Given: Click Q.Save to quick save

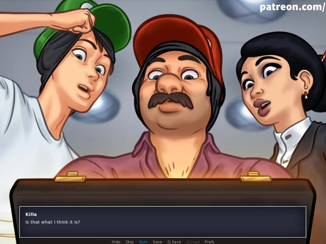Looking at the screenshot, I should tap(174, 242).
